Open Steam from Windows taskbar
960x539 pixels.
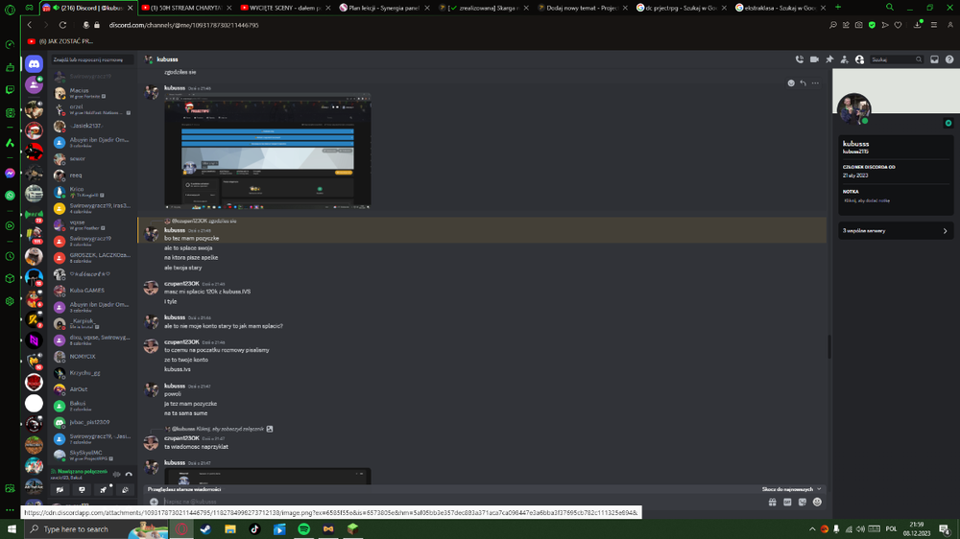click(x=205, y=528)
